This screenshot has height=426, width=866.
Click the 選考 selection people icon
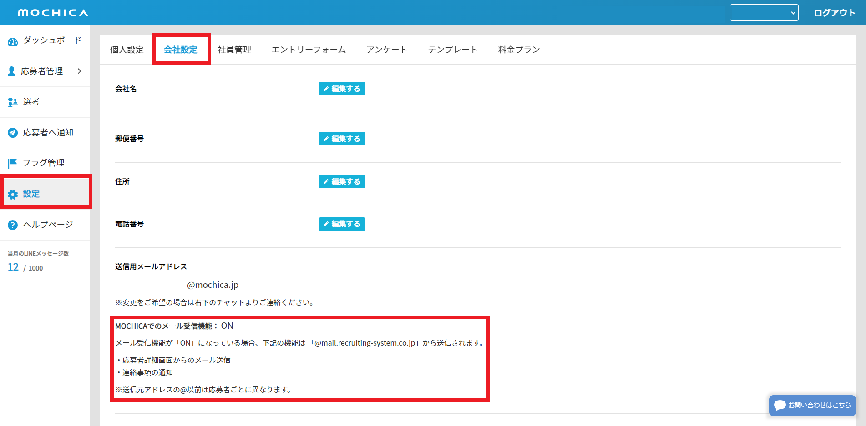tap(13, 102)
